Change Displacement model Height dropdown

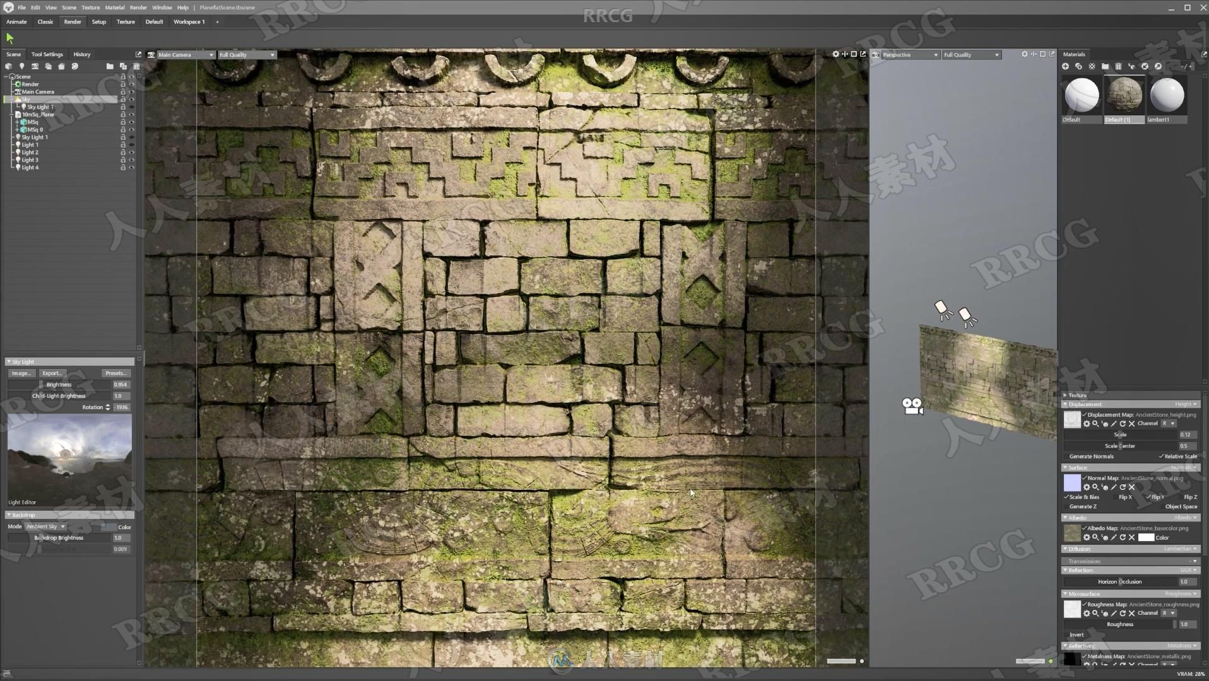point(1185,404)
